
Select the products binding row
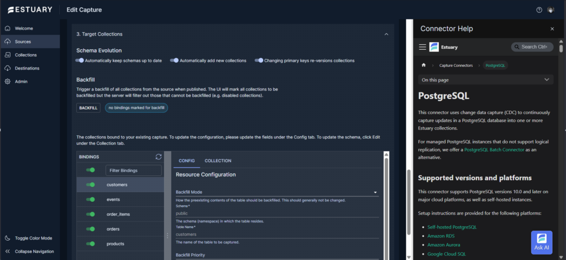tap(120, 244)
